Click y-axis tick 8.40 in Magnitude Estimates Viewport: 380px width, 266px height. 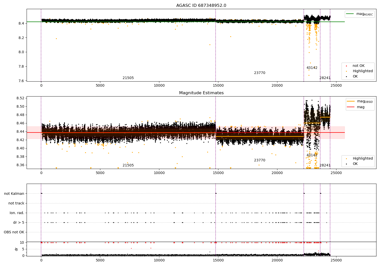[x=20, y=148]
